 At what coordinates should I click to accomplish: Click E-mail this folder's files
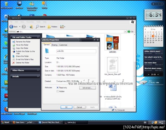tap(25, 59)
